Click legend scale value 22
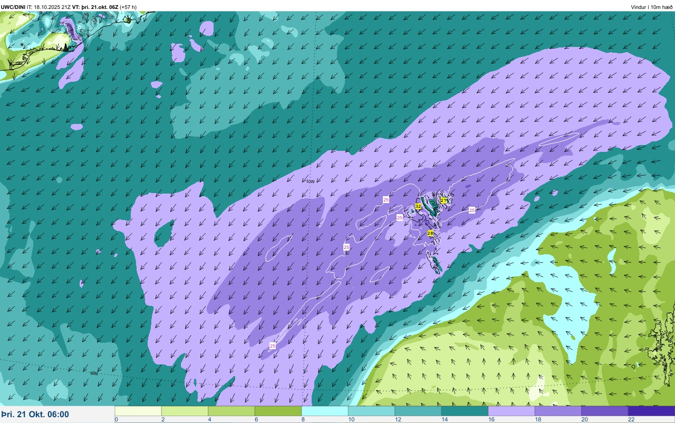This screenshot has width=675, height=423. [631, 420]
